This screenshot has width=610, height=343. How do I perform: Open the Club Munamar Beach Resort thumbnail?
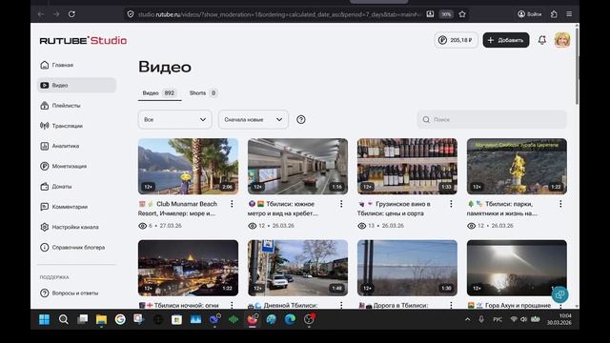pos(189,166)
